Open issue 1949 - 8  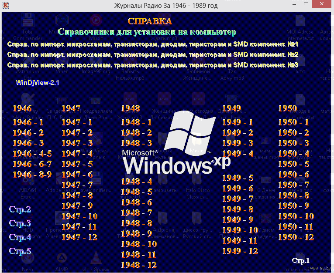tap(238, 209)
